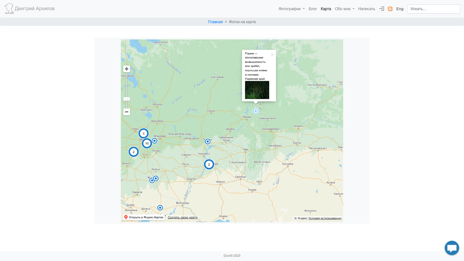Open the chat widget bubble
This screenshot has width=464, height=261.
point(452,248)
